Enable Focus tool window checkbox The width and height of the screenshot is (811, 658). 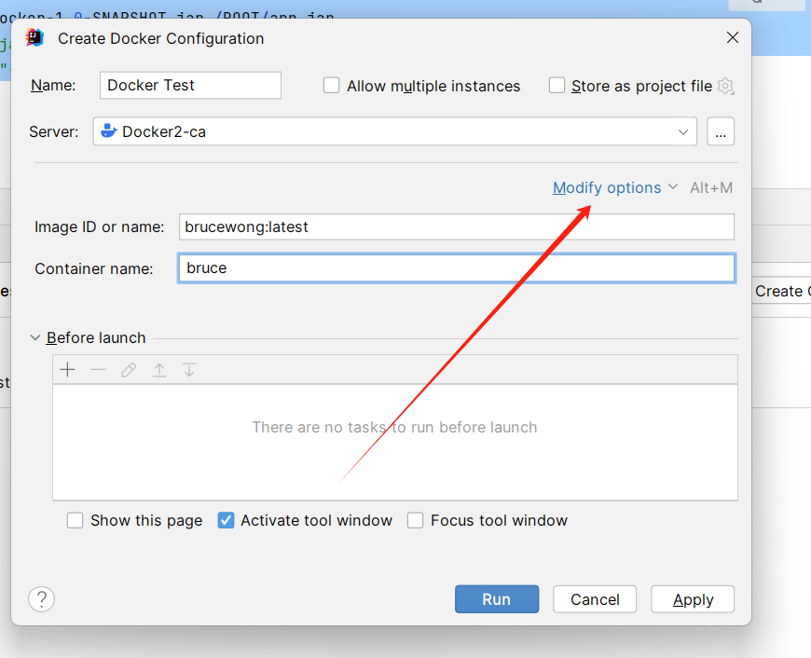[416, 520]
